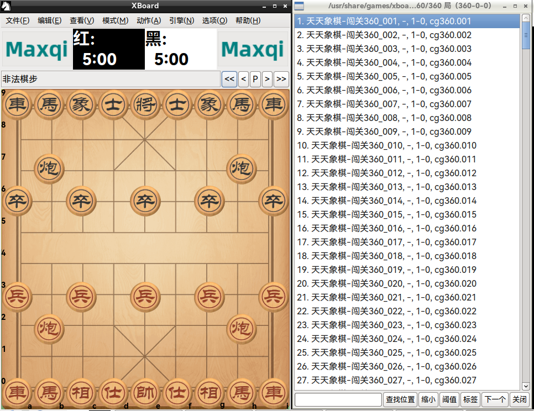Pick the black cannon on file b

49,168
